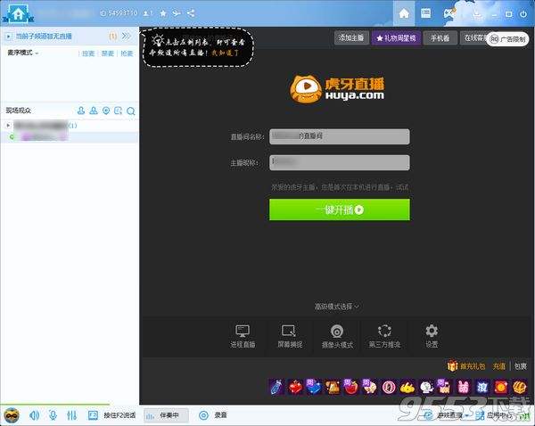The width and height of the screenshot is (535, 426).
Task: Click the 抢麦 link
Action: (127, 53)
